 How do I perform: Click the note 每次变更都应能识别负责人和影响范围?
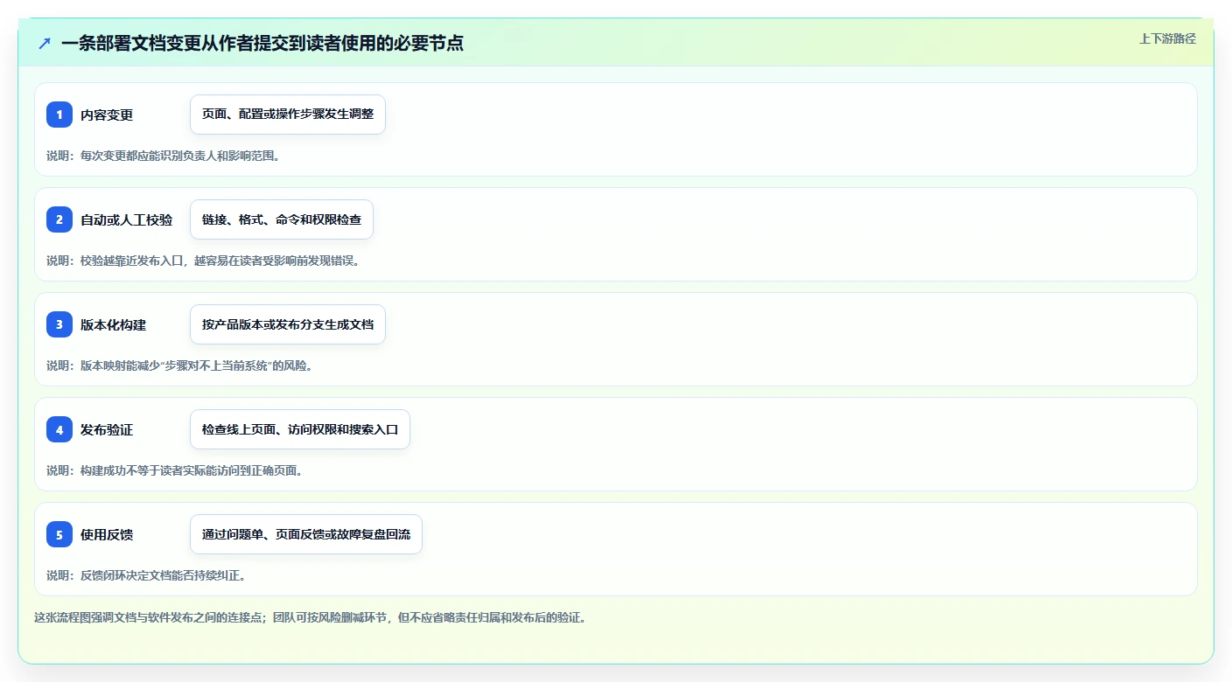163,156
